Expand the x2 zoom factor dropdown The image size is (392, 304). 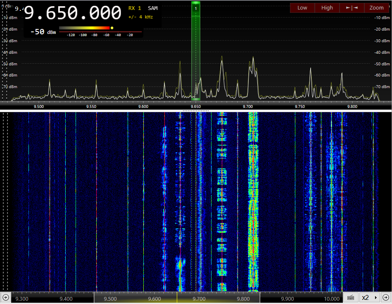[x=369, y=298]
